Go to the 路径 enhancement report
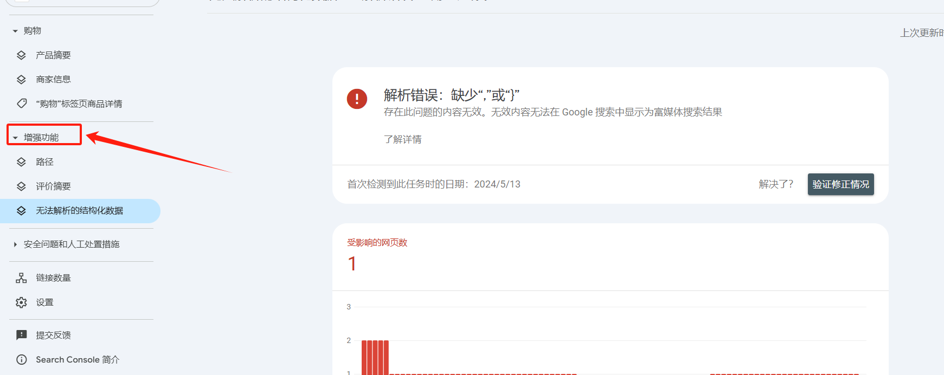 click(44, 162)
